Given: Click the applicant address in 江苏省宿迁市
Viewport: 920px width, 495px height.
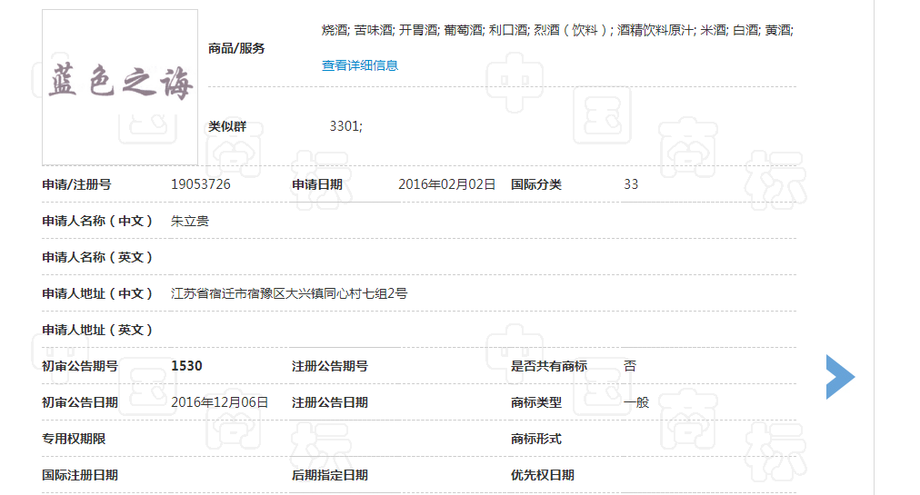Looking at the screenshot, I should tap(289, 293).
